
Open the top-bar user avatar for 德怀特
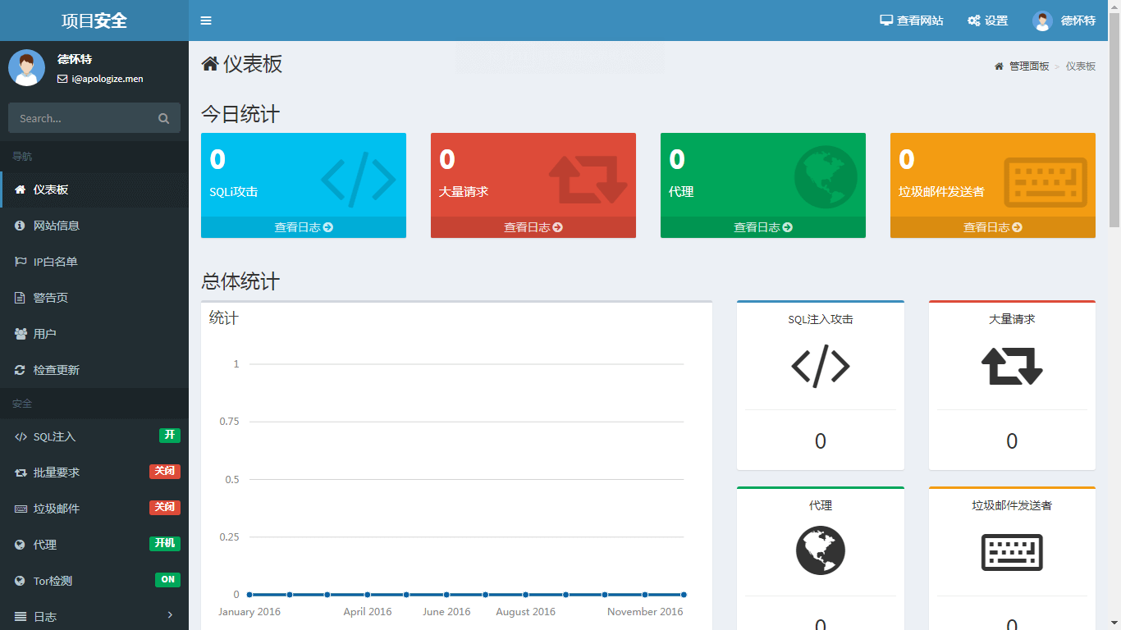pos(1042,21)
